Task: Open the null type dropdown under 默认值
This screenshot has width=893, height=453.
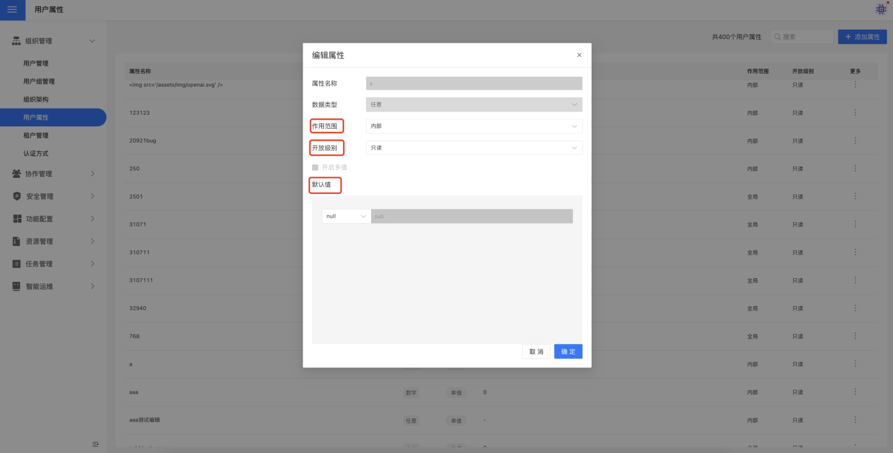Action: pyautogui.click(x=346, y=216)
